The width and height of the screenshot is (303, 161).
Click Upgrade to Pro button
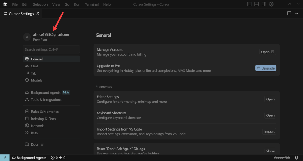pyautogui.click(x=266, y=68)
